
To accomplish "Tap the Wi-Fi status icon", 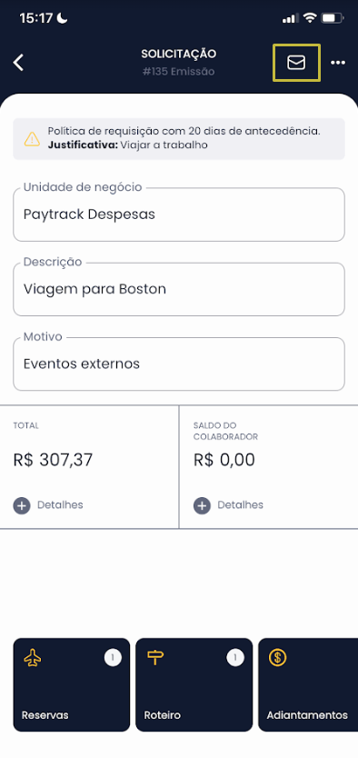I will [x=310, y=18].
